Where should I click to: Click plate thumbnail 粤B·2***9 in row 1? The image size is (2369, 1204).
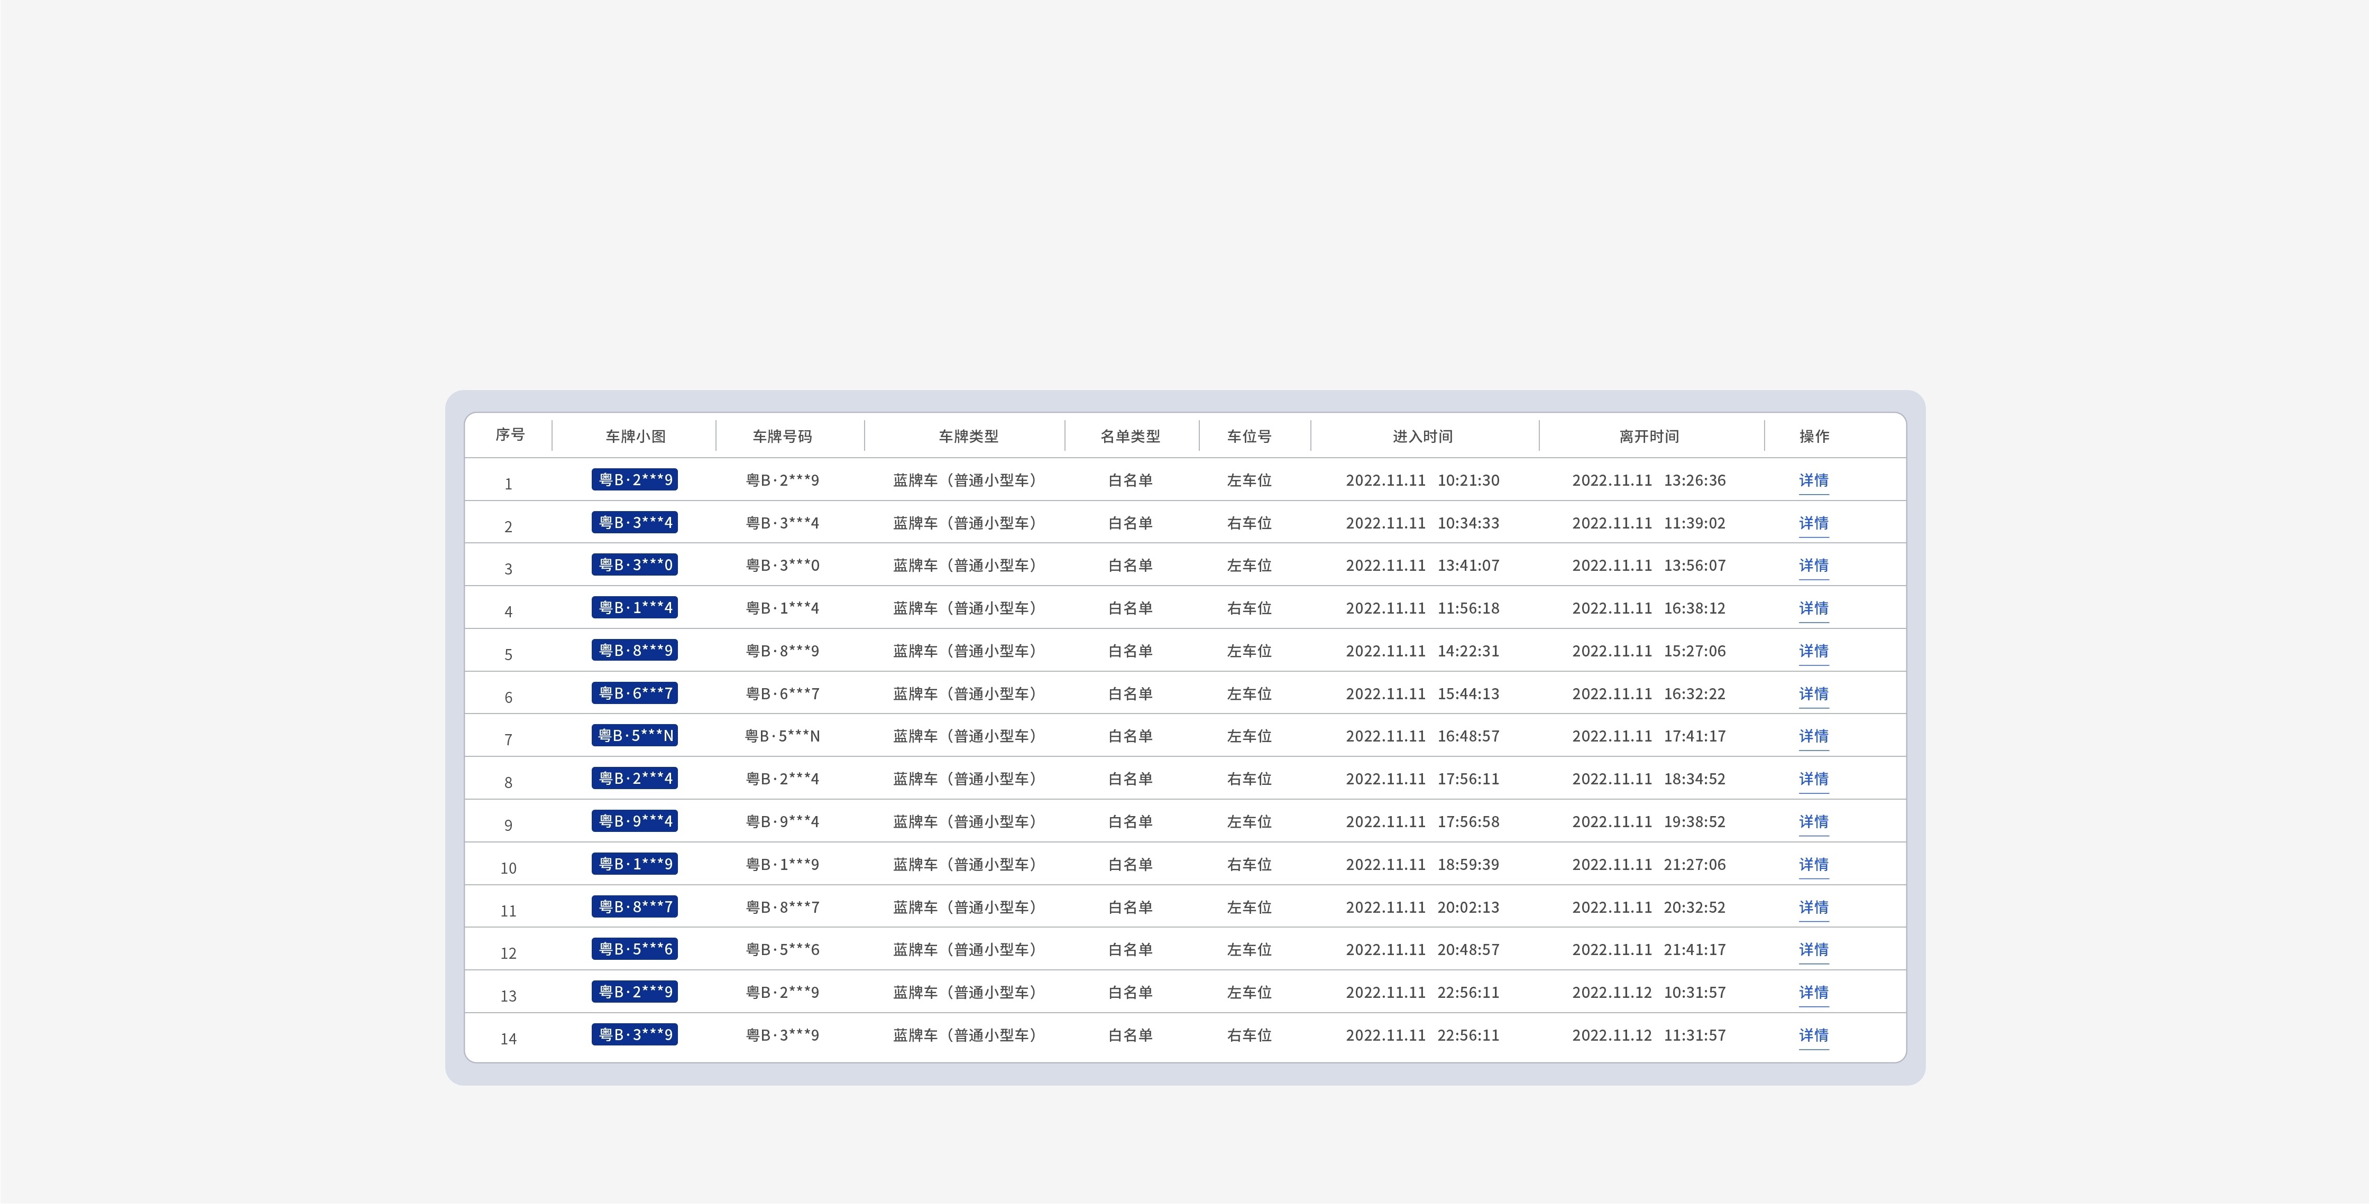click(x=635, y=480)
